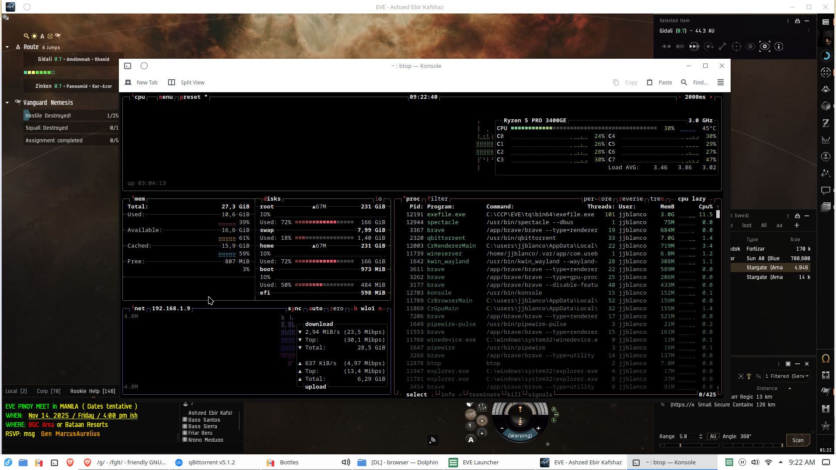The image size is (836, 470).
Task: Toggle reverse sorting in btop proc box
Action: (631, 199)
